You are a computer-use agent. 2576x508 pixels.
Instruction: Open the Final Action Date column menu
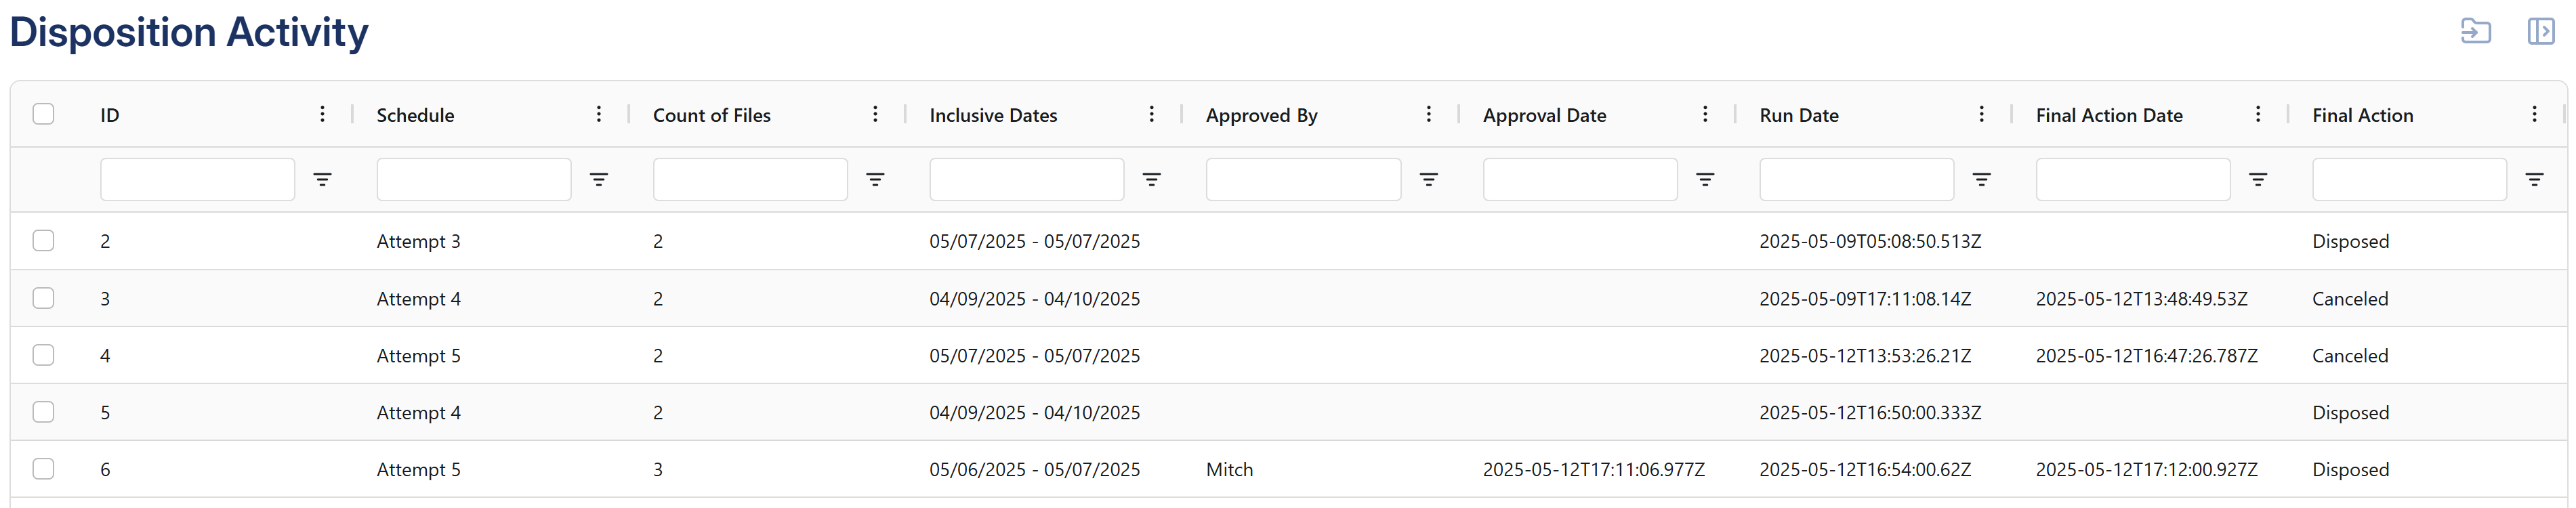click(x=2257, y=114)
